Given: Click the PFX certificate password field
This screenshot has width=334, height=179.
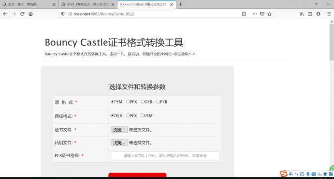Looking at the screenshot, I should coord(165,156).
